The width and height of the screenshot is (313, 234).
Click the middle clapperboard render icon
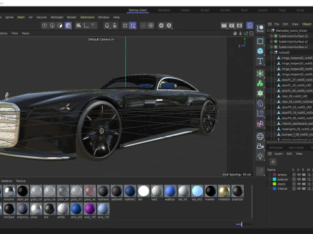[231, 25]
